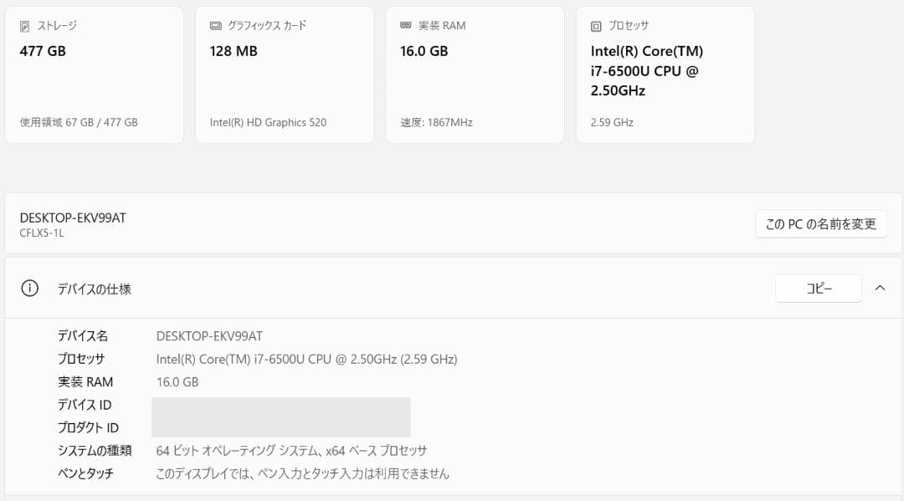Click the info icon beside デバイスの仕様
904x501 pixels.
click(29, 289)
